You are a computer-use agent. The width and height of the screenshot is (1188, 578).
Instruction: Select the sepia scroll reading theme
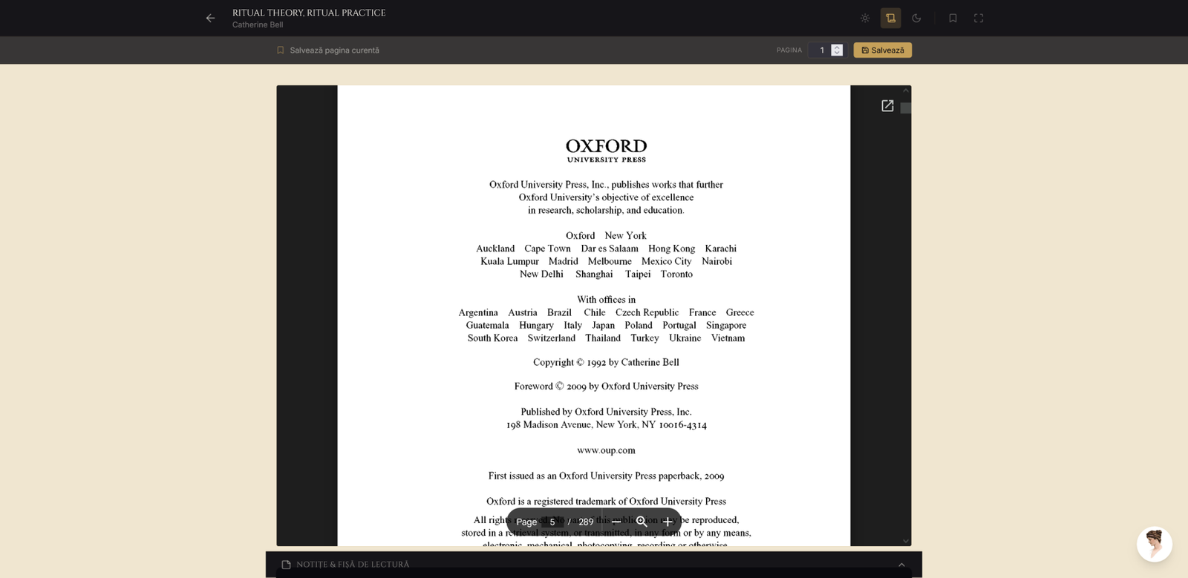[891, 18]
